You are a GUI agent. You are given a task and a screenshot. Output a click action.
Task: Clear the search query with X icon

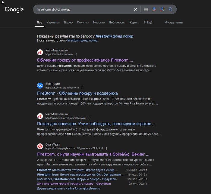[x=136, y=9]
